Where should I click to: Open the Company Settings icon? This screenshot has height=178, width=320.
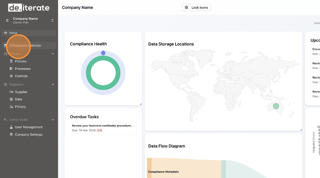coord(11,135)
